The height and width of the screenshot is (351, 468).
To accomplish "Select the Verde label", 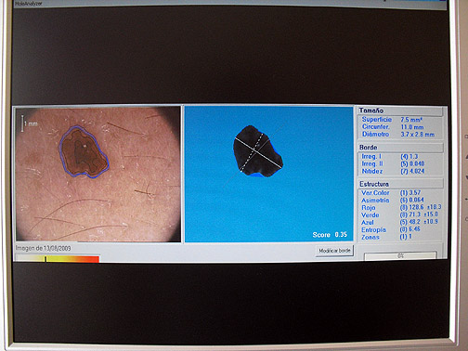I will (370, 215).
